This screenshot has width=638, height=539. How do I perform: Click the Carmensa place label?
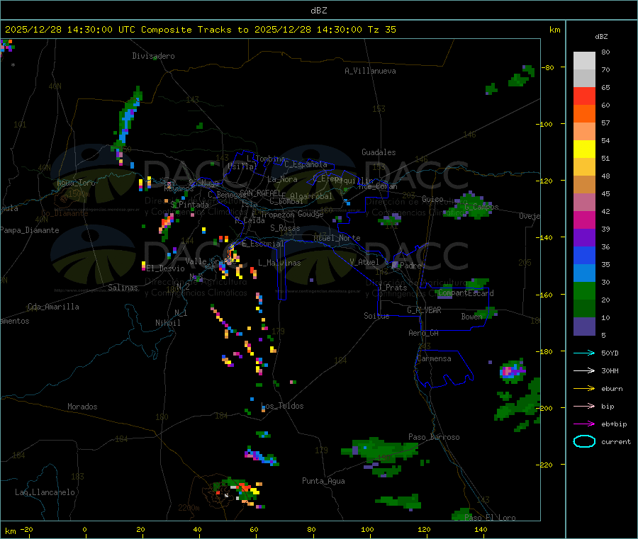pos(434,358)
